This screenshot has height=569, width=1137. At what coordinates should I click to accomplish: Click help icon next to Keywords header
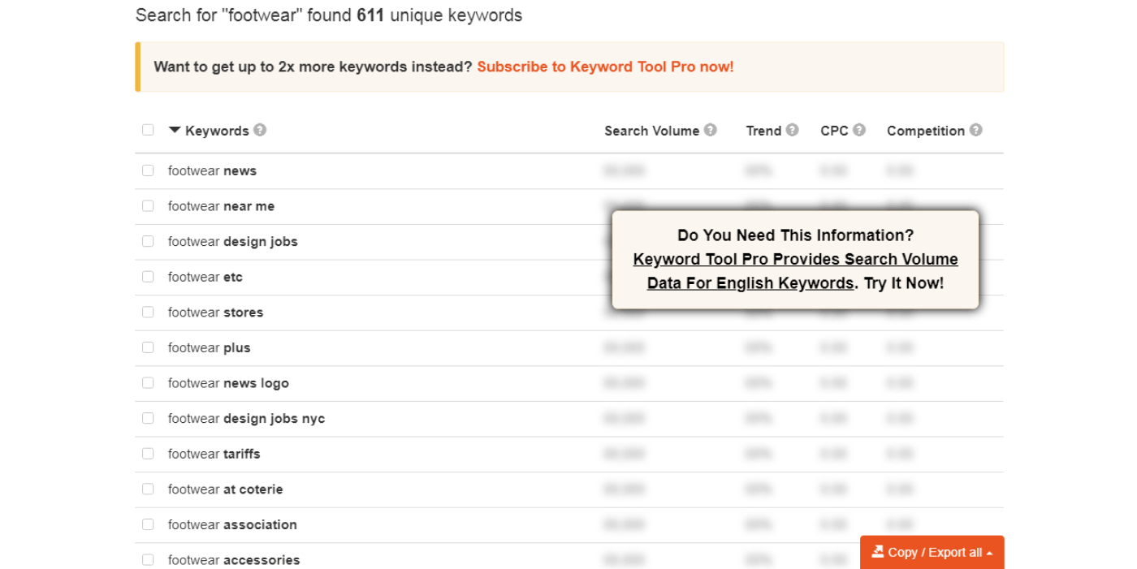coord(260,130)
